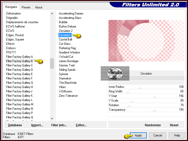Open the Database button
The height and width of the screenshot is (141, 188).
(x=15, y=125)
